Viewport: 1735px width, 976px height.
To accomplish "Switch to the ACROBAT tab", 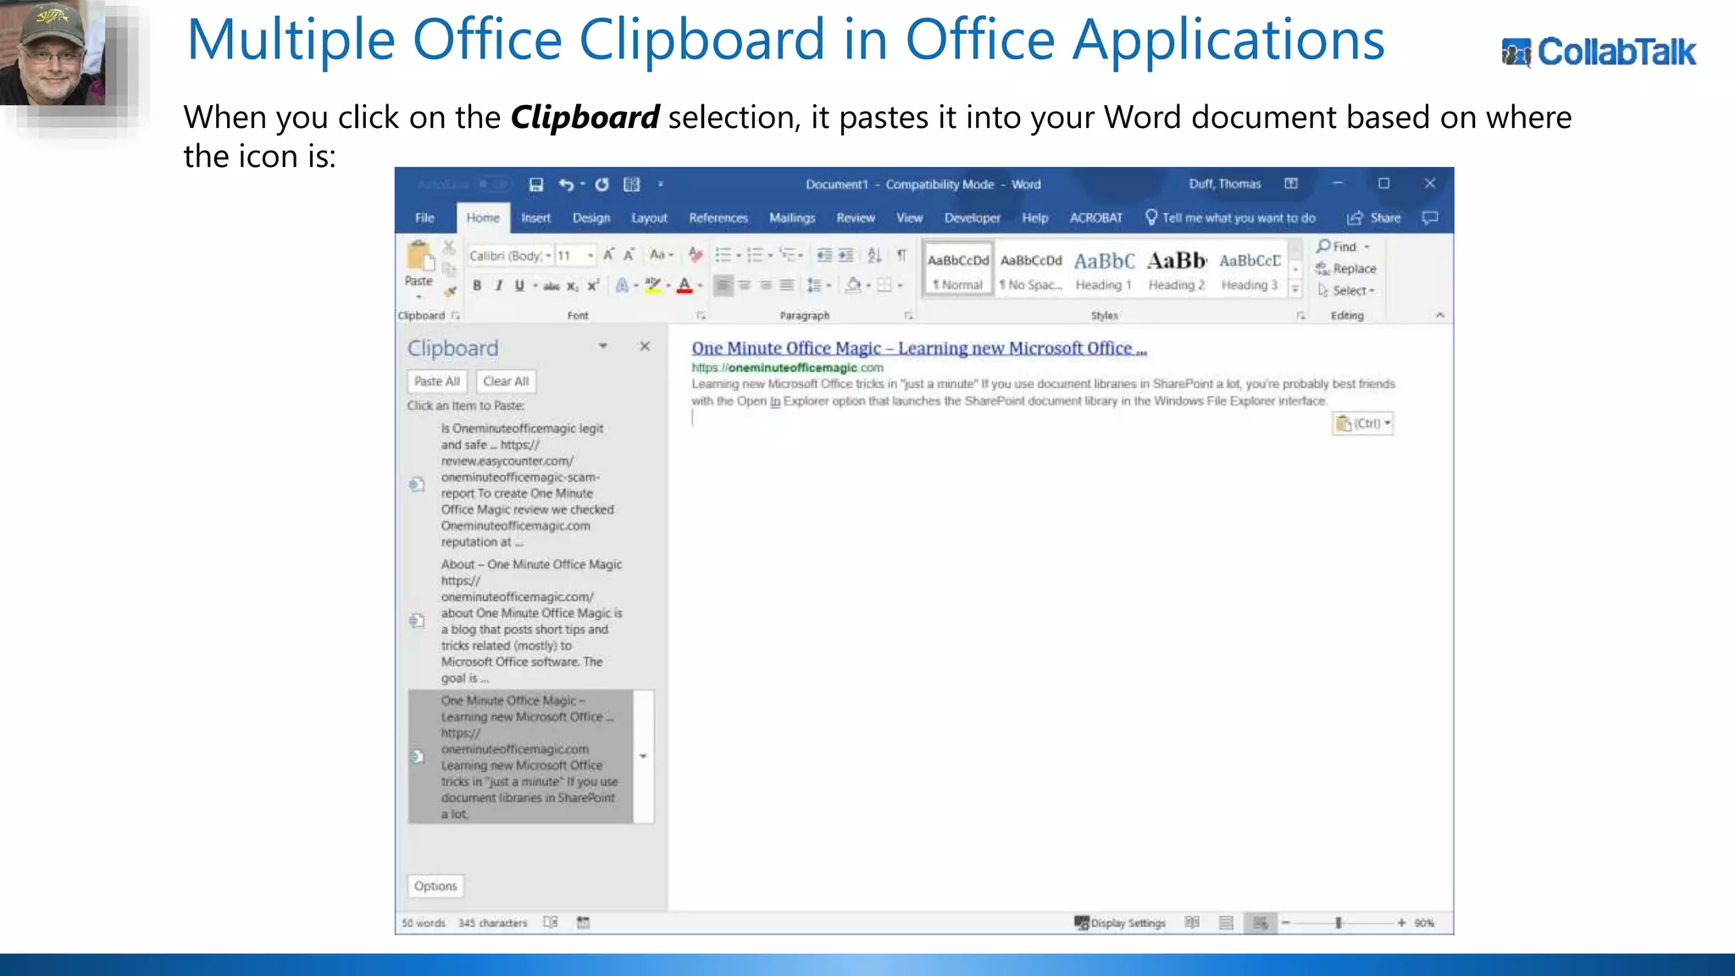I will 1096,218.
